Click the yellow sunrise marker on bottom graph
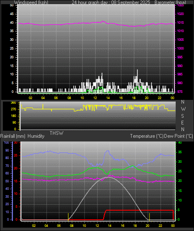Viewport: 194px width, 231px height. pyautogui.click(x=68, y=217)
